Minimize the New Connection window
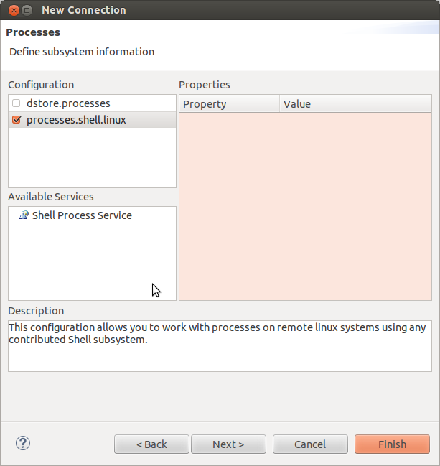 [27, 10]
